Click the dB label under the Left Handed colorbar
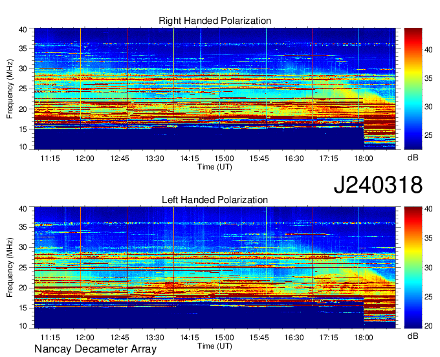This screenshot has height=357, width=440. click(x=413, y=336)
